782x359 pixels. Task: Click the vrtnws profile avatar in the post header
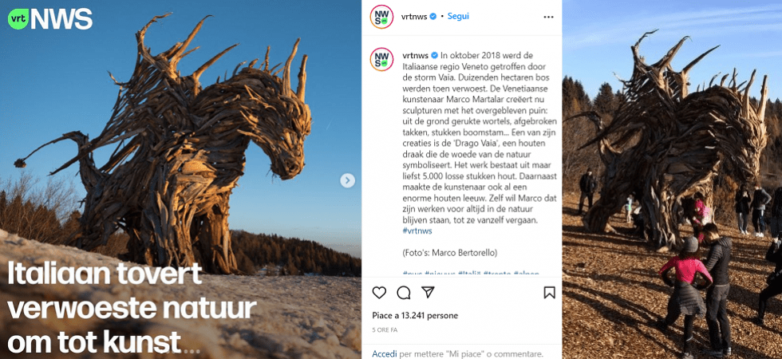point(381,17)
